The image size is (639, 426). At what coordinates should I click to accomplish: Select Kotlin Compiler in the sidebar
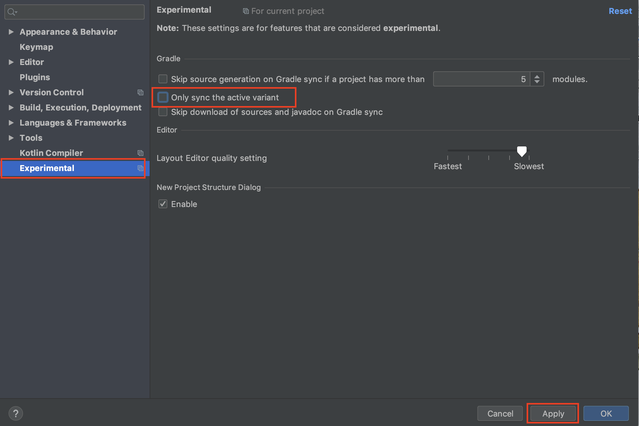pyautogui.click(x=51, y=153)
